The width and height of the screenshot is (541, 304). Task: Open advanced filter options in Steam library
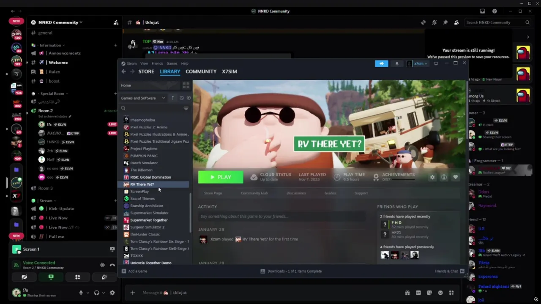(186, 109)
